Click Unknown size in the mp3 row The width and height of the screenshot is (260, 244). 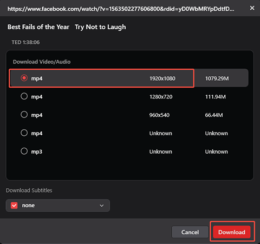point(216,151)
